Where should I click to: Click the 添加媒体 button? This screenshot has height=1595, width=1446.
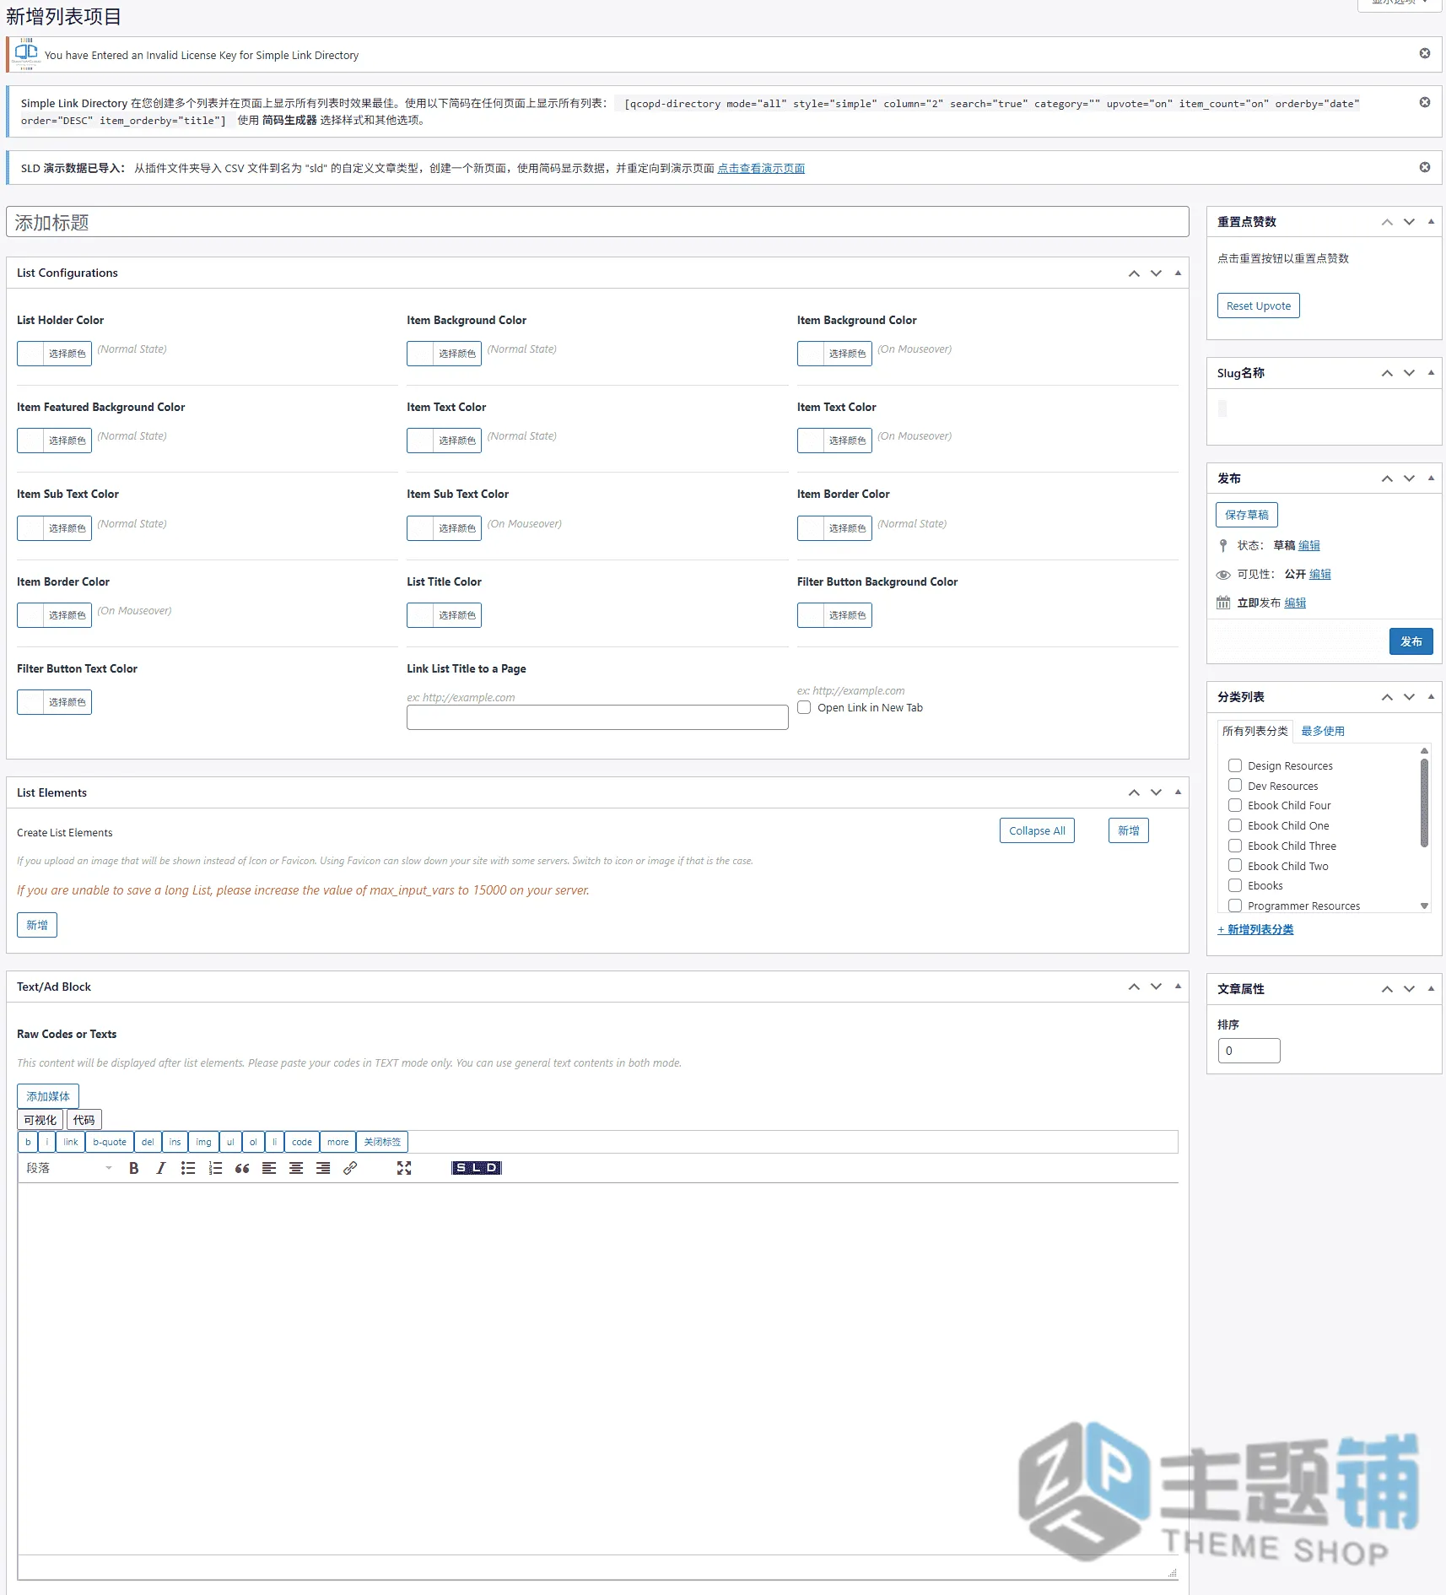point(48,1096)
